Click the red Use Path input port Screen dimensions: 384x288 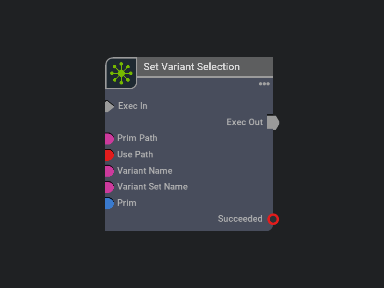click(x=109, y=155)
